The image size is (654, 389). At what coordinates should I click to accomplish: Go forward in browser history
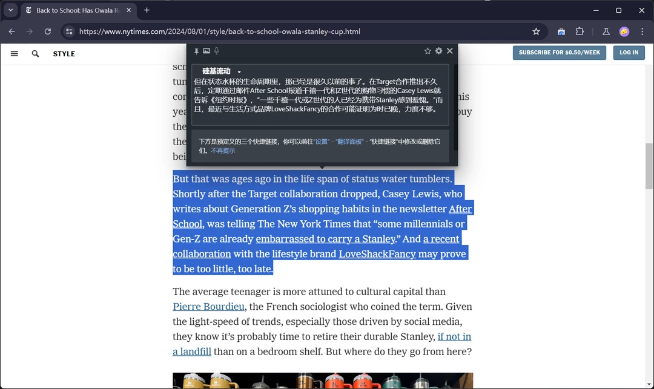pos(30,31)
